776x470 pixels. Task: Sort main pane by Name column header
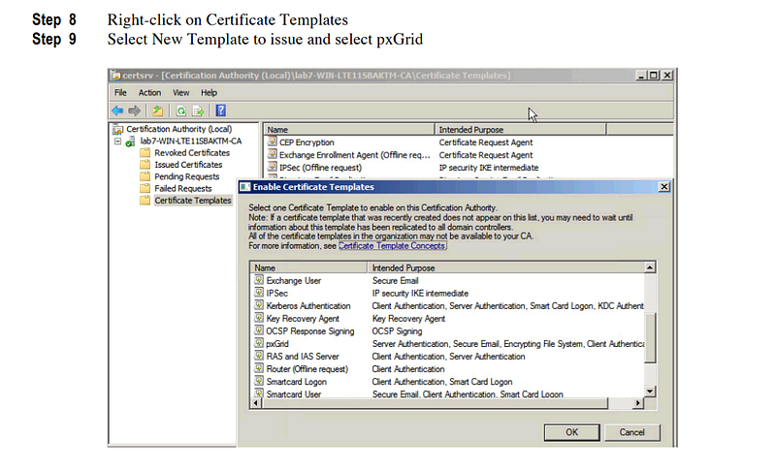click(x=349, y=130)
